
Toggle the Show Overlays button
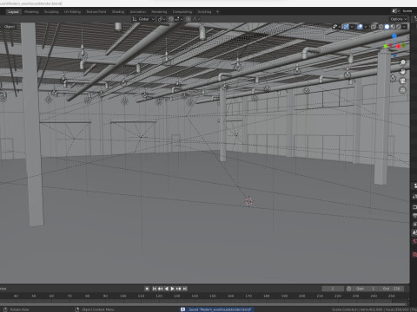point(360,27)
